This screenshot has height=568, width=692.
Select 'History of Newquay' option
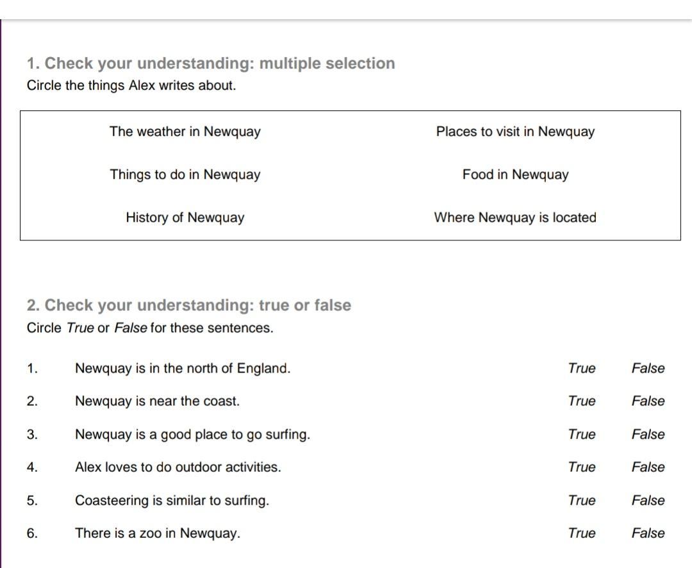185,218
